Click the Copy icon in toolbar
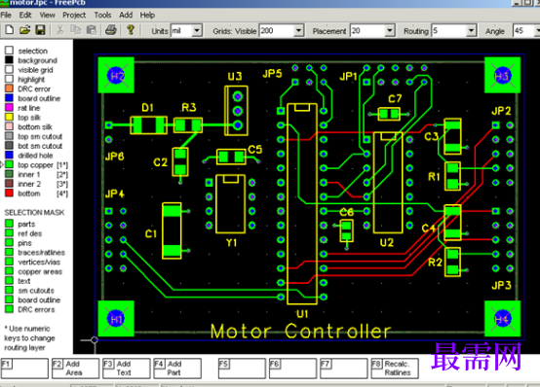This screenshot has width=540, height=387. coord(75,30)
